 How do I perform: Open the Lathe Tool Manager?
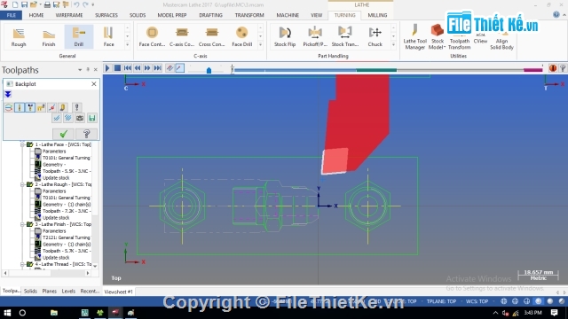click(414, 37)
